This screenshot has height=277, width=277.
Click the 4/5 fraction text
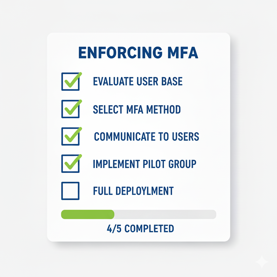point(114,229)
